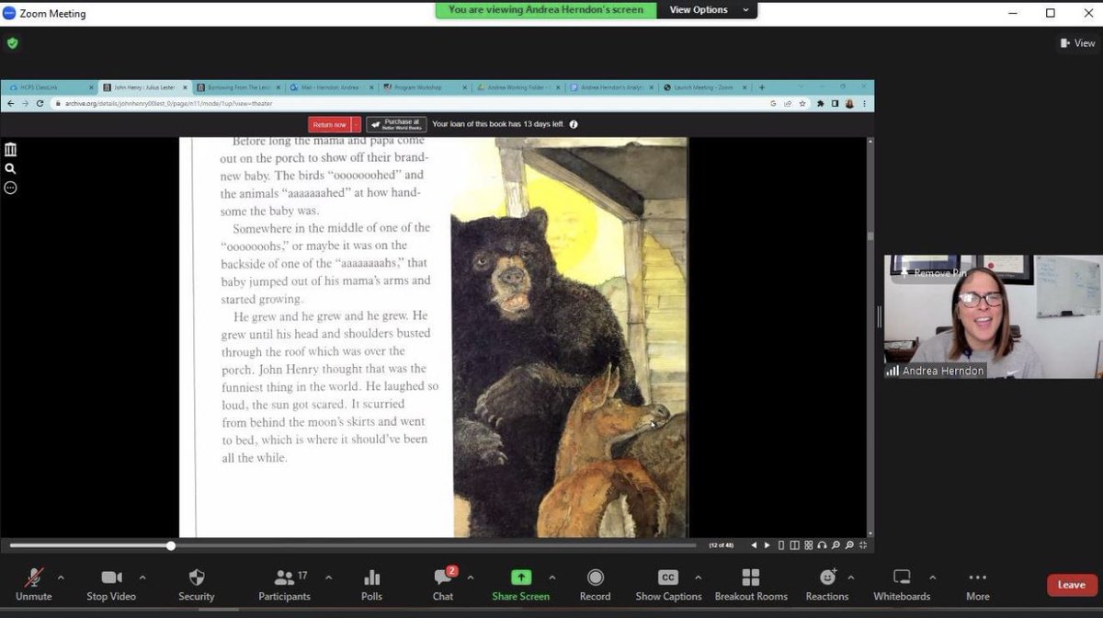Unmute the microphone in Zoom
Viewport: 1103px width, 618px height.
(34, 583)
